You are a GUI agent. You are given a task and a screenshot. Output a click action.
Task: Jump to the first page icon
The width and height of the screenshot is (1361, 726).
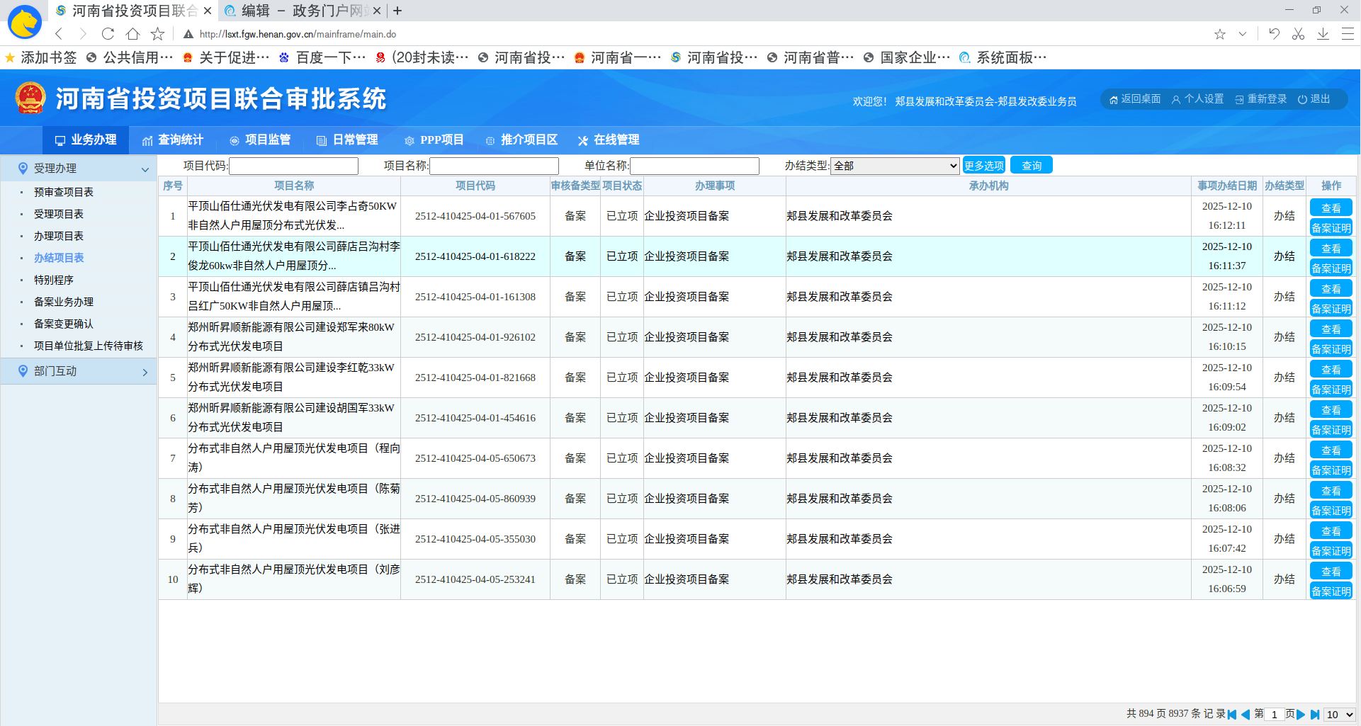(x=1231, y=715)
